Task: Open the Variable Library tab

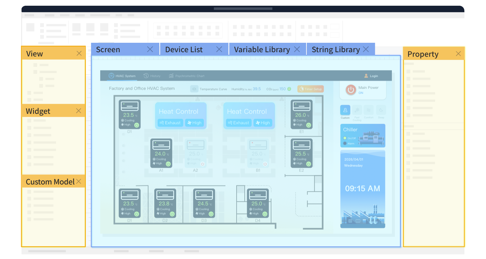Action: click(267, 49)
